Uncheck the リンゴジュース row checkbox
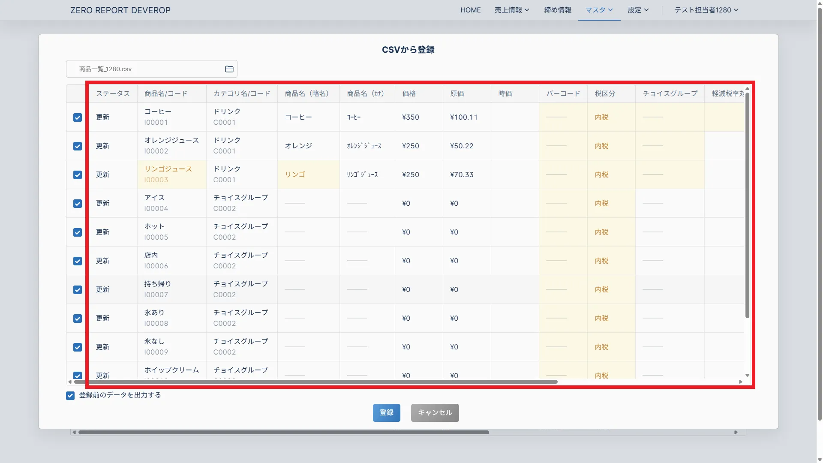The width and height of the screenshot is (823, 463). 78,175
